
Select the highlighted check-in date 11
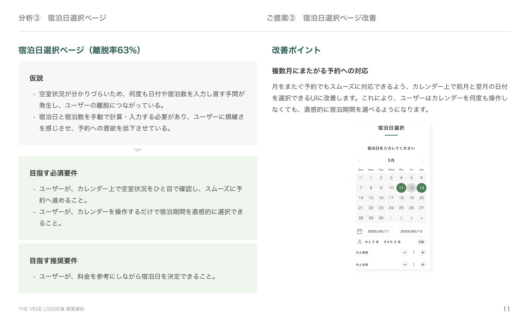coord(401,188)
